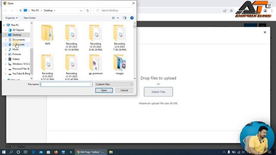Viewport: 276px width, 155px height.
Task: Bookmark page with star icon in Chrome
Action: (x=231, y=11)
